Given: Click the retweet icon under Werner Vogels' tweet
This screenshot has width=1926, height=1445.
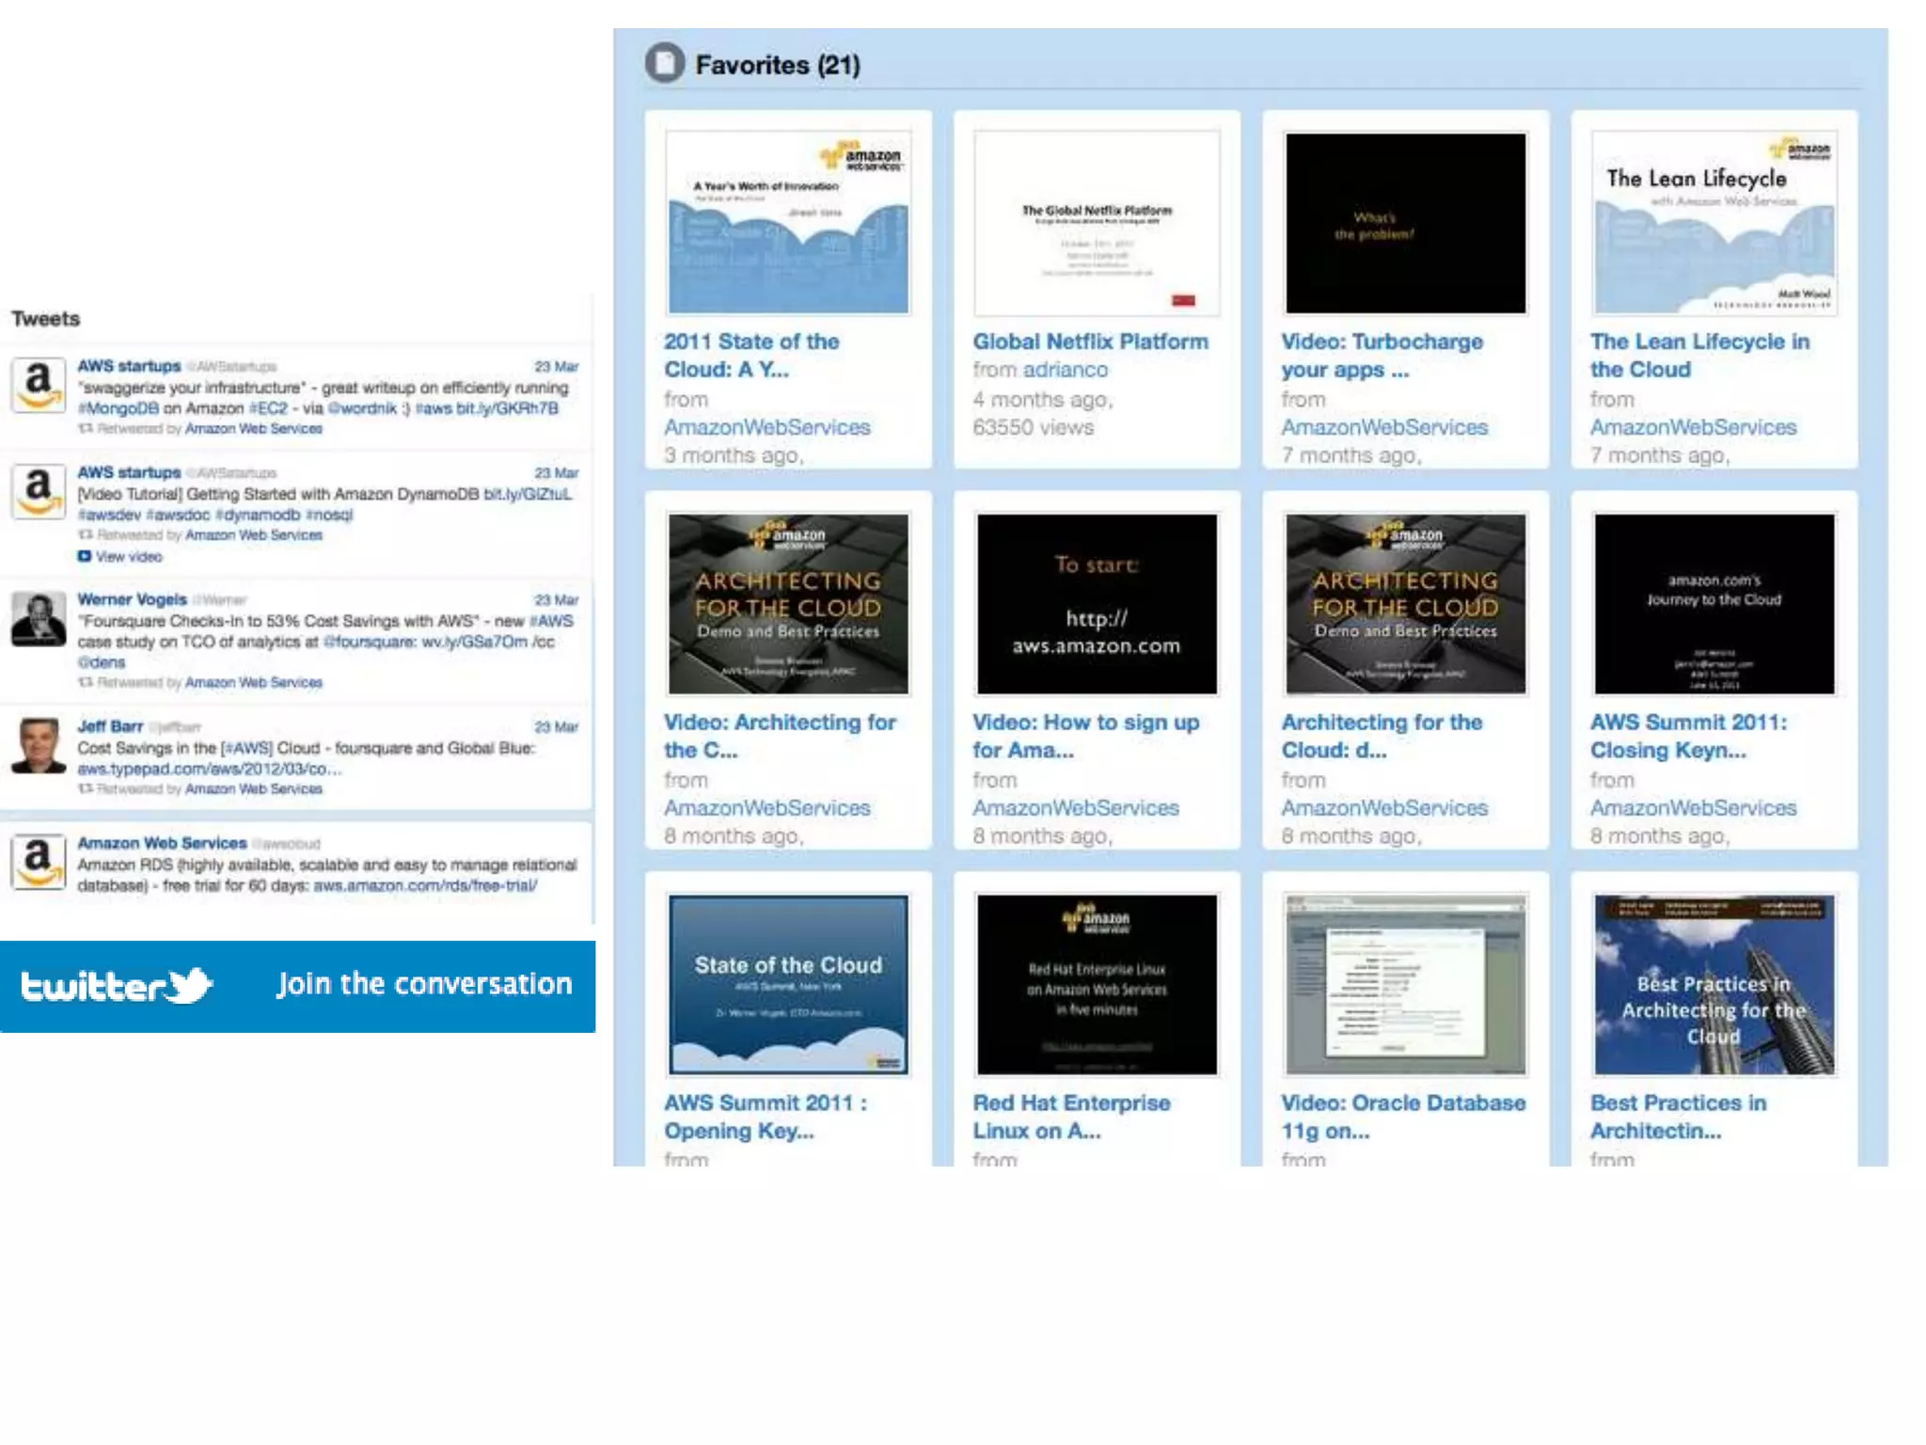Looking at the screenshot, I should [86, 682].
